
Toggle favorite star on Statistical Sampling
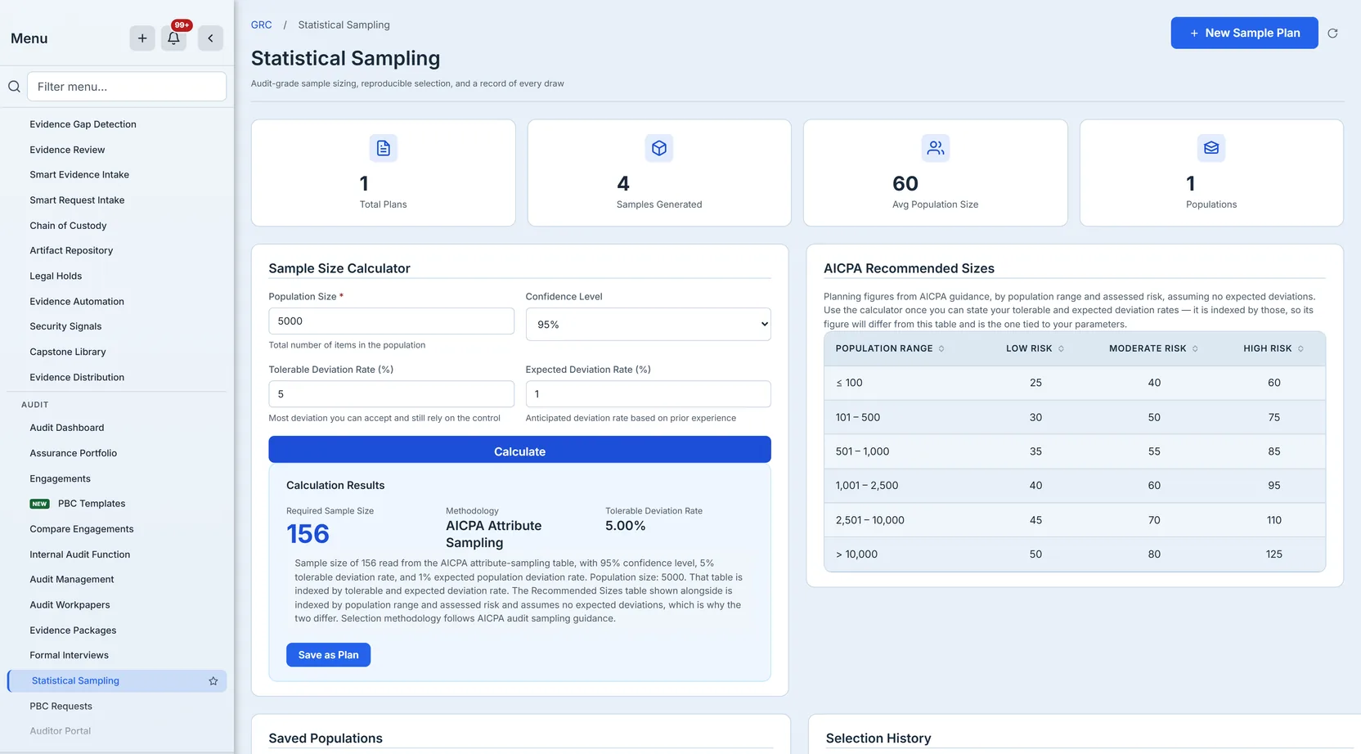pos(213,681)
